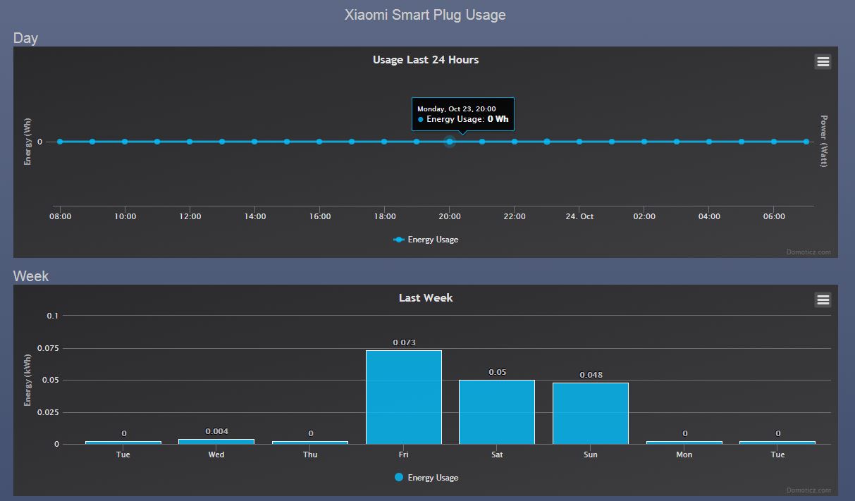
Task: Click the 'Sat' axis label
Action: click(x=497, y=454)
